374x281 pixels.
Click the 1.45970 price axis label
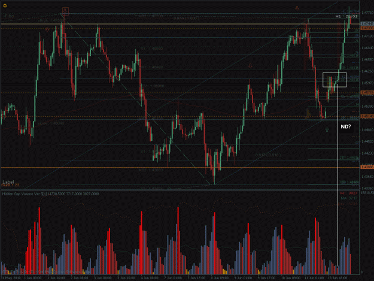367,83
